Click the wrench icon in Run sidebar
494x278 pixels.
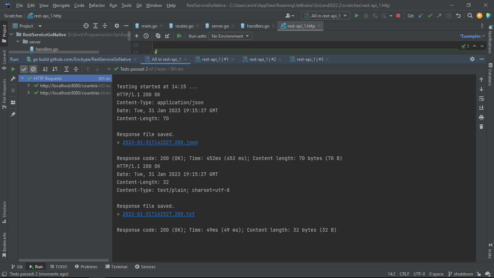pyautogui.click(x=13, y=79)
